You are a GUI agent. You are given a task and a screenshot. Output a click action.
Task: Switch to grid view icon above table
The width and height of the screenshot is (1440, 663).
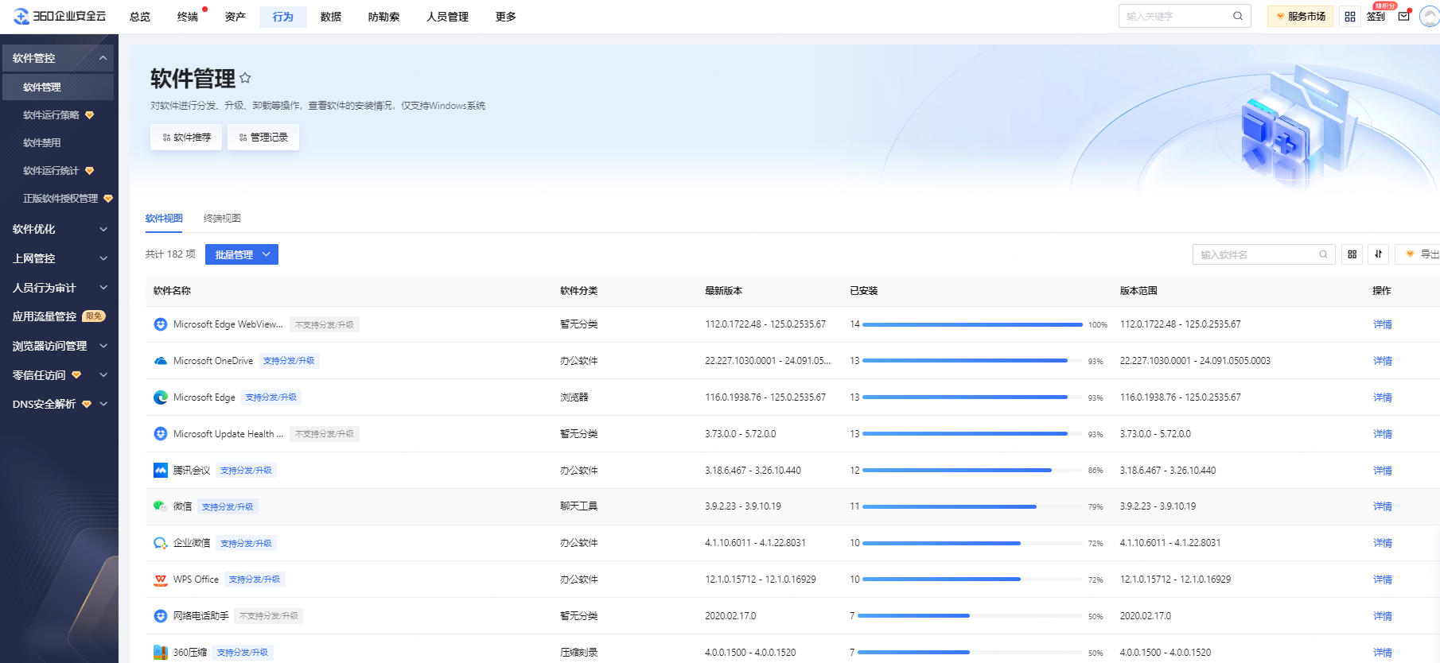pyautogui.click(x=1352, y=254)
